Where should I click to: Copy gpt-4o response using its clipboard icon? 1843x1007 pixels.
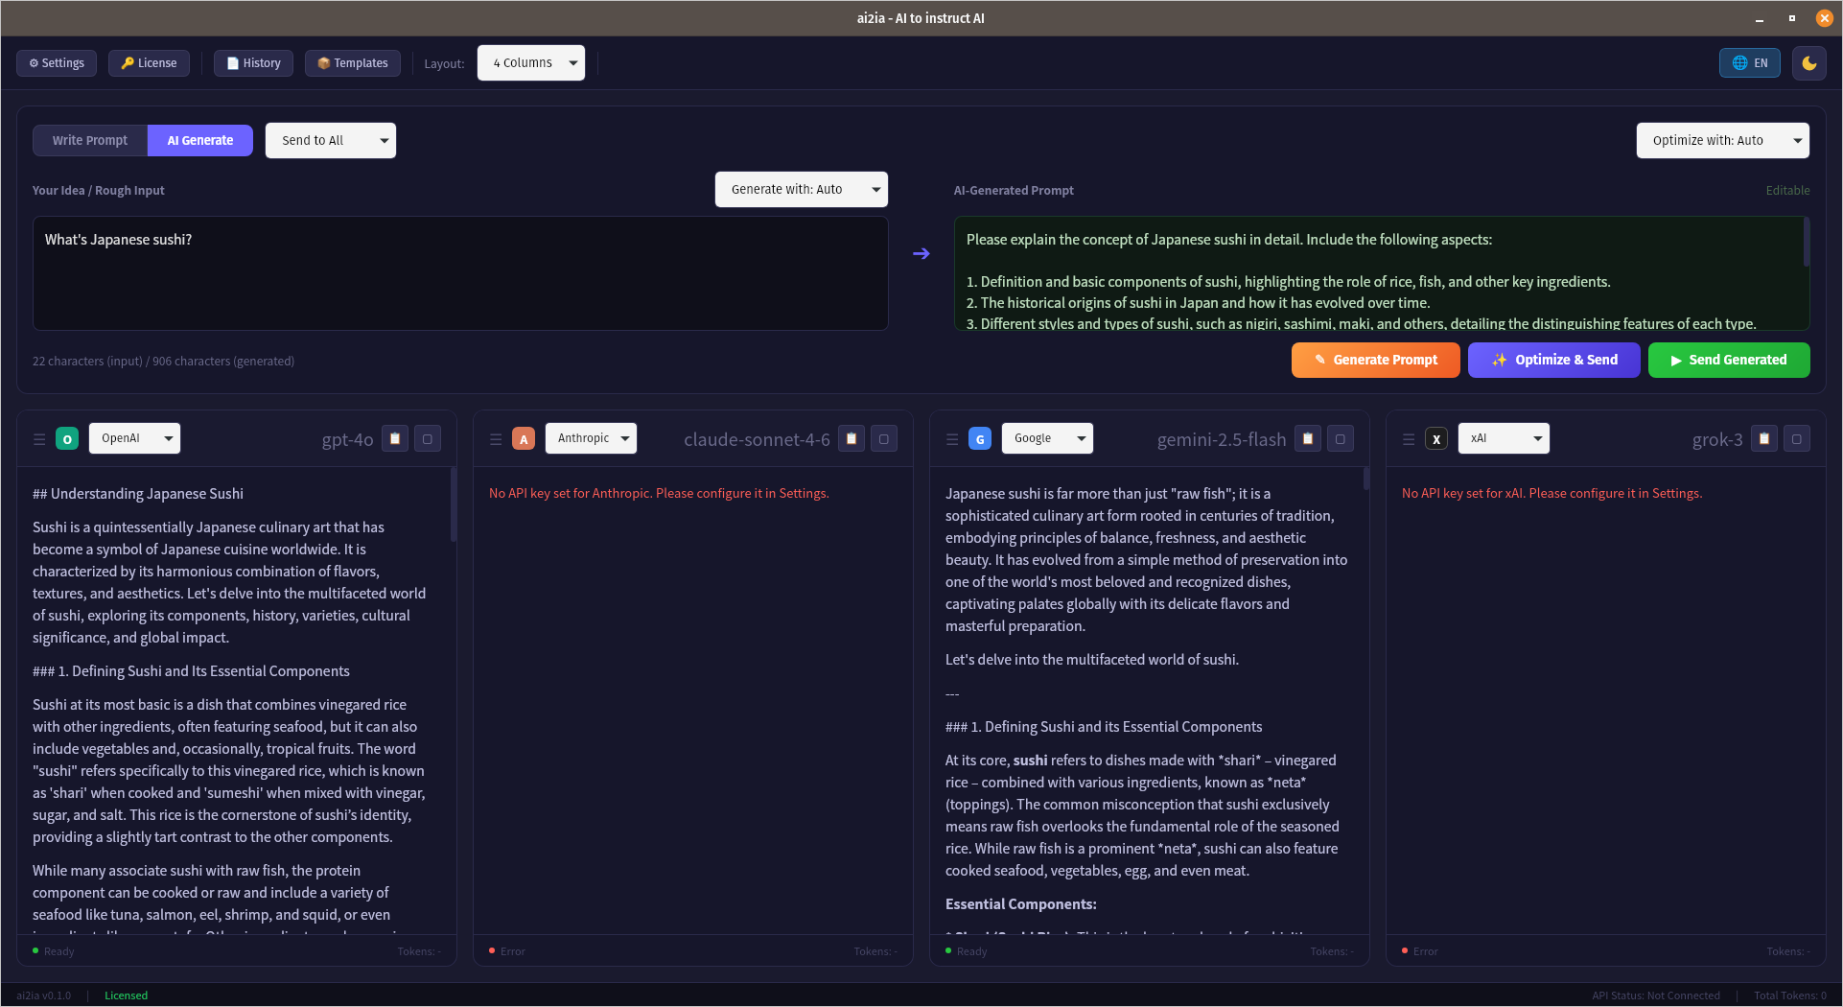395,438
